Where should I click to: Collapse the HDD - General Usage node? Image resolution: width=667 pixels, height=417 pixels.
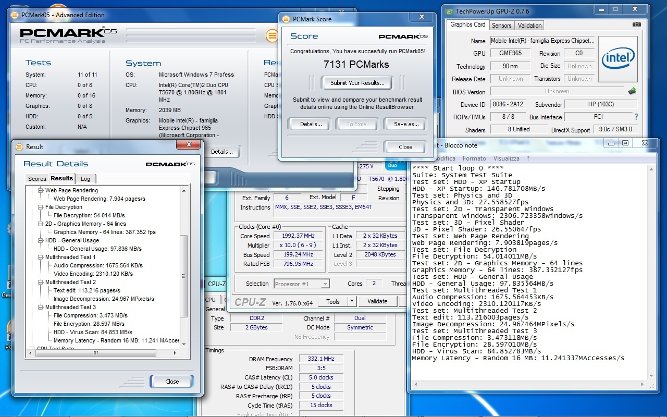tap(41, 241)
